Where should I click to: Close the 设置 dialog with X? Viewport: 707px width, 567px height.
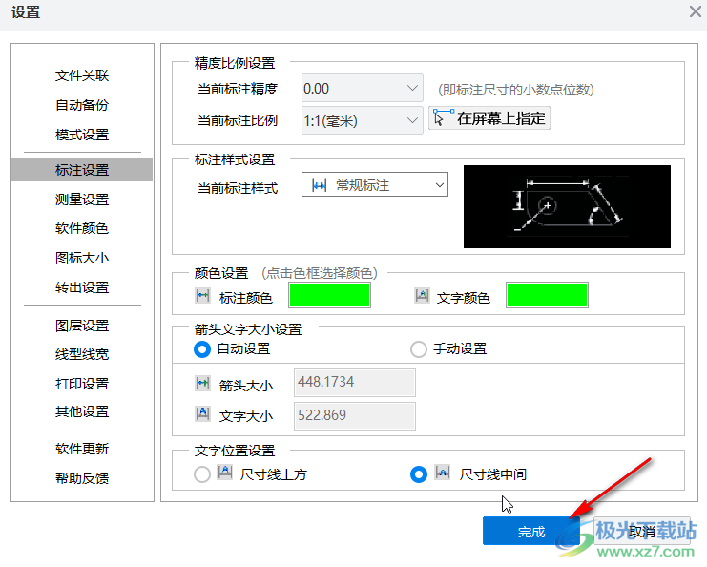(695, 11)
